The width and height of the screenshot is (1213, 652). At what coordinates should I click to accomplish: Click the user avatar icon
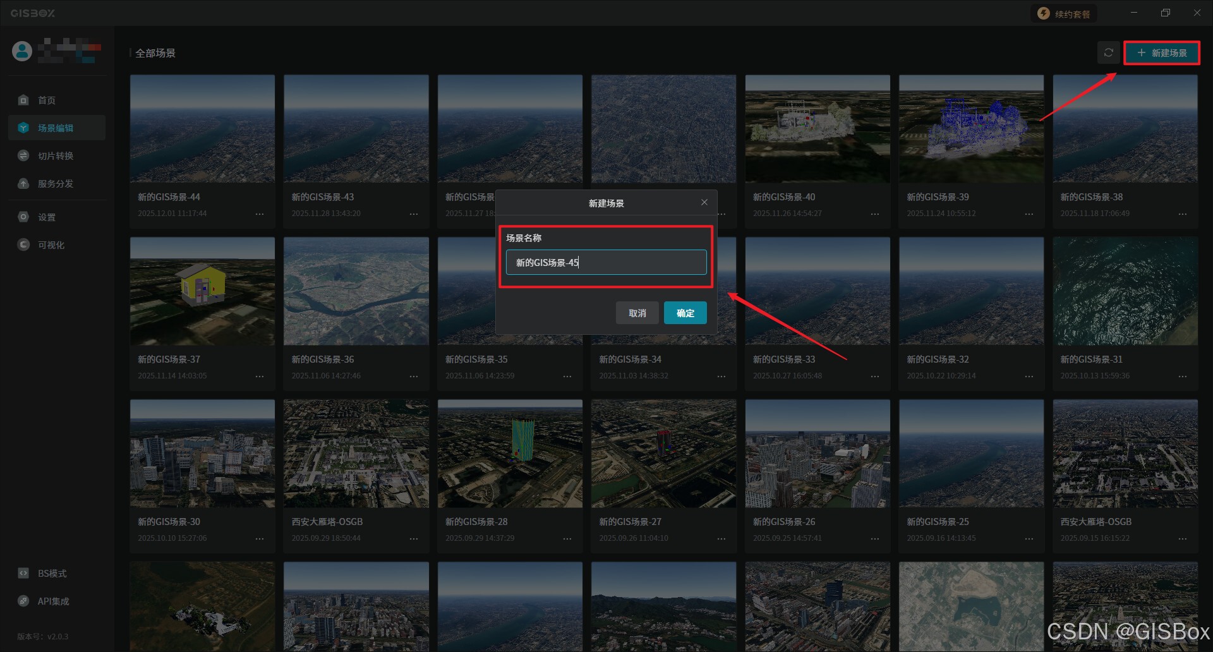(x=22, y=51)
